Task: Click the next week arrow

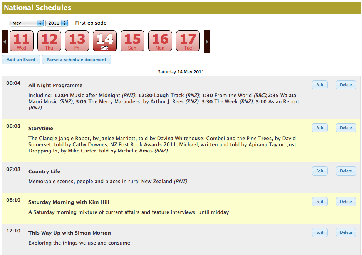Action: tap(207, 41)
